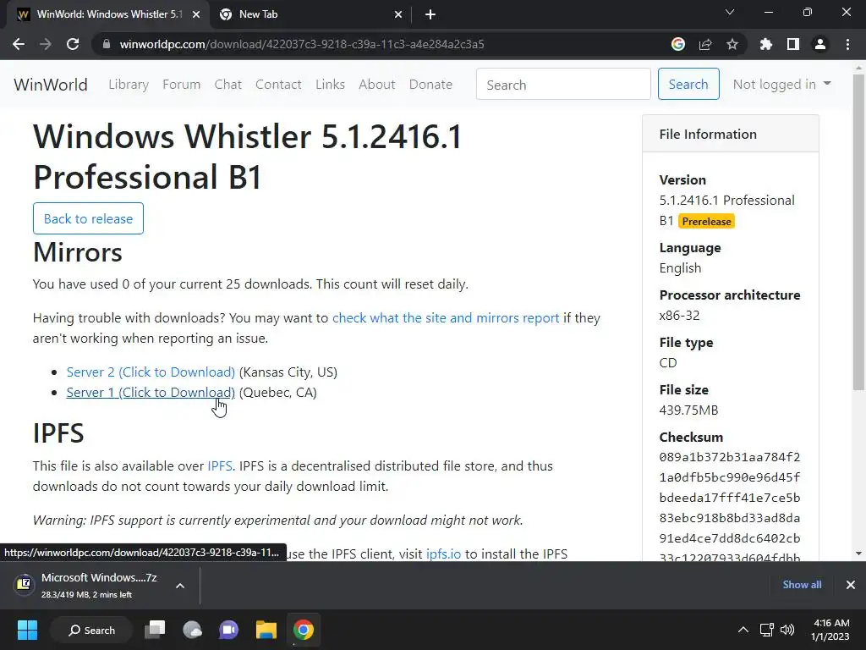Click the x86-32 architecture value
Image resolution: width=866 pixels, height=650 pixels.
pos(679,316)
